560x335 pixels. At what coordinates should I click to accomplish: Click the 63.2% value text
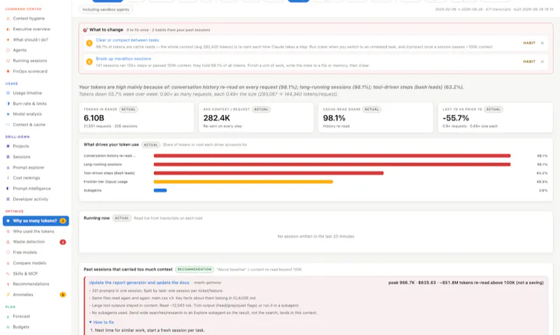(x=542, y=173)
